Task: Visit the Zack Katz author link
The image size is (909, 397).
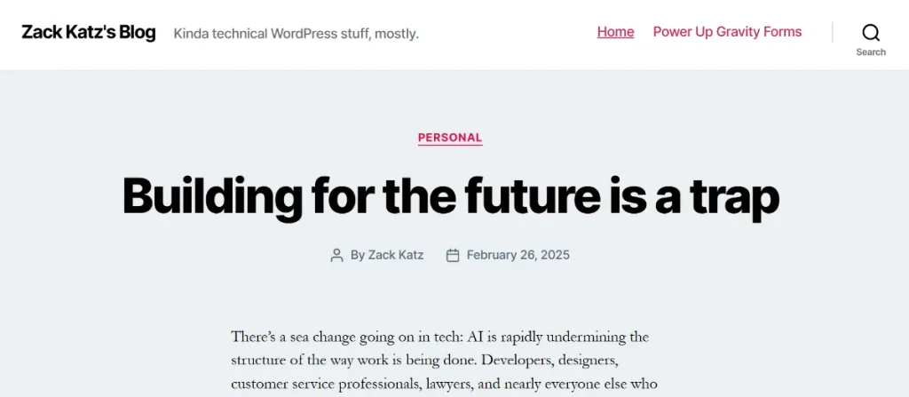Action: tap(396, 255)
